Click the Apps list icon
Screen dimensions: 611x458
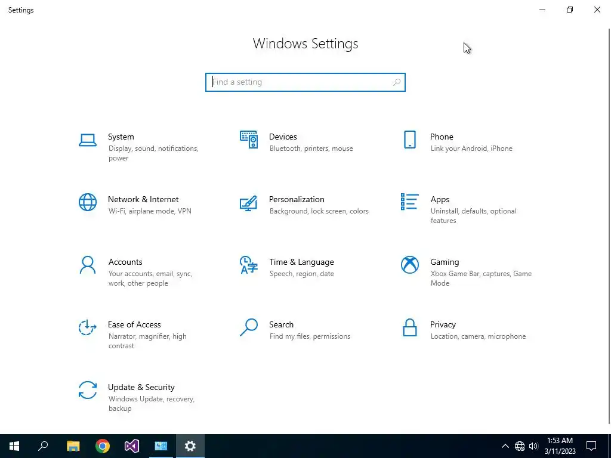pyautogui.click(x=409, y=202)
